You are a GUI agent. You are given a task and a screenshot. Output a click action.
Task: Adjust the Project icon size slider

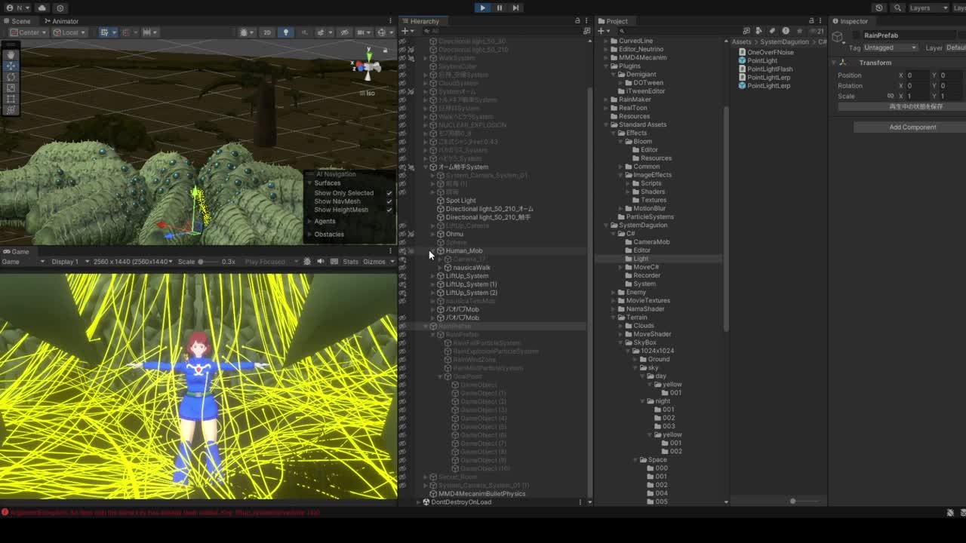792,501
